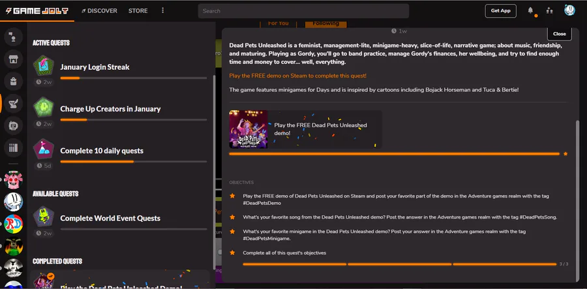This screenshot has height=289, width=587.
Task: Click the star beside #DeadPetsMinigame objective
Action: click(232, 232)
